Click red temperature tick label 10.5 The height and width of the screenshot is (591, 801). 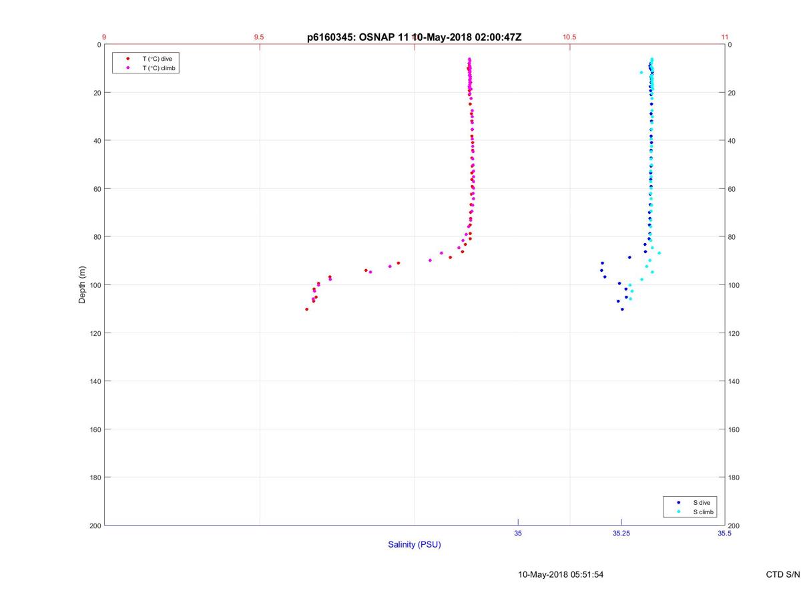[x=569, y=37]
